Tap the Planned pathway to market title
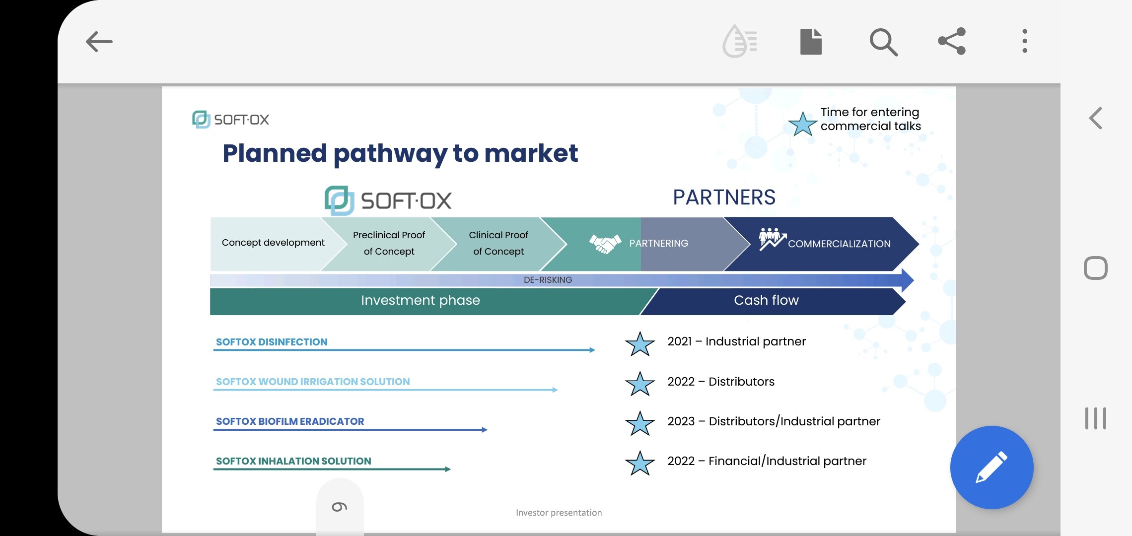Screen dimensions: 1132x536 tap(400, 153)
